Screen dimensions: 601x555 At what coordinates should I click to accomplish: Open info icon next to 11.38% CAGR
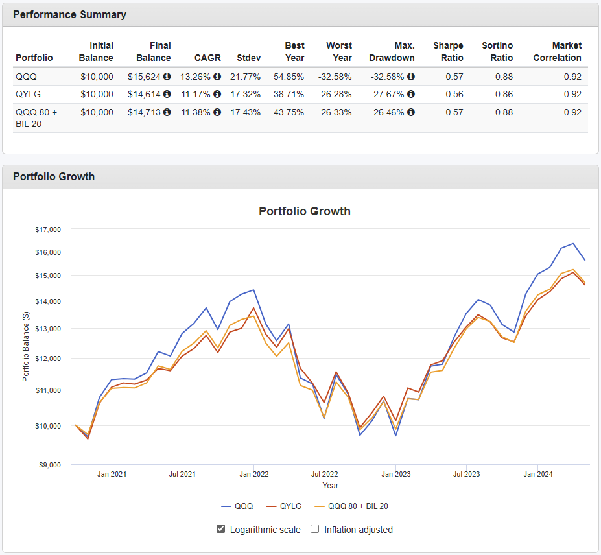(x=217, y=112)
